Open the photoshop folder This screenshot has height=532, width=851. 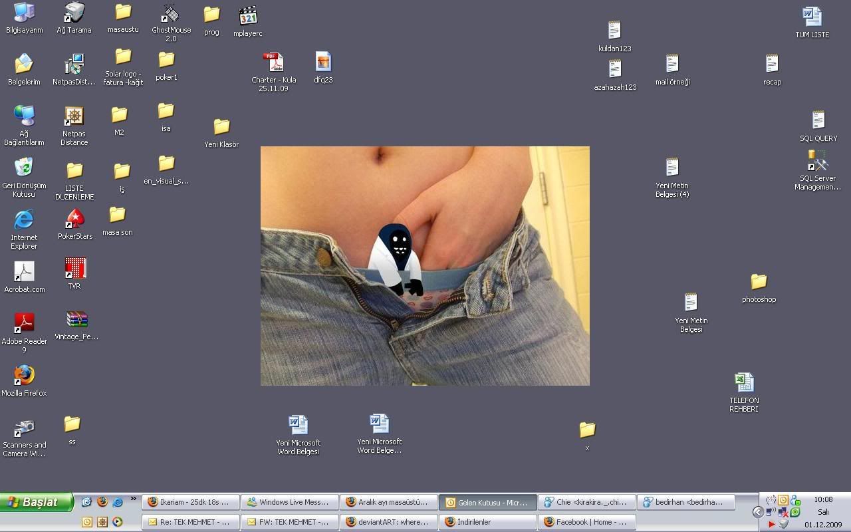[x=759, y=283]
